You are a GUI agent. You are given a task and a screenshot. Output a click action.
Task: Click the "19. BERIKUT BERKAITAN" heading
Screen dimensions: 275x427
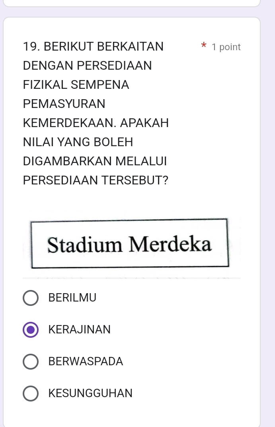pos(93,47)
